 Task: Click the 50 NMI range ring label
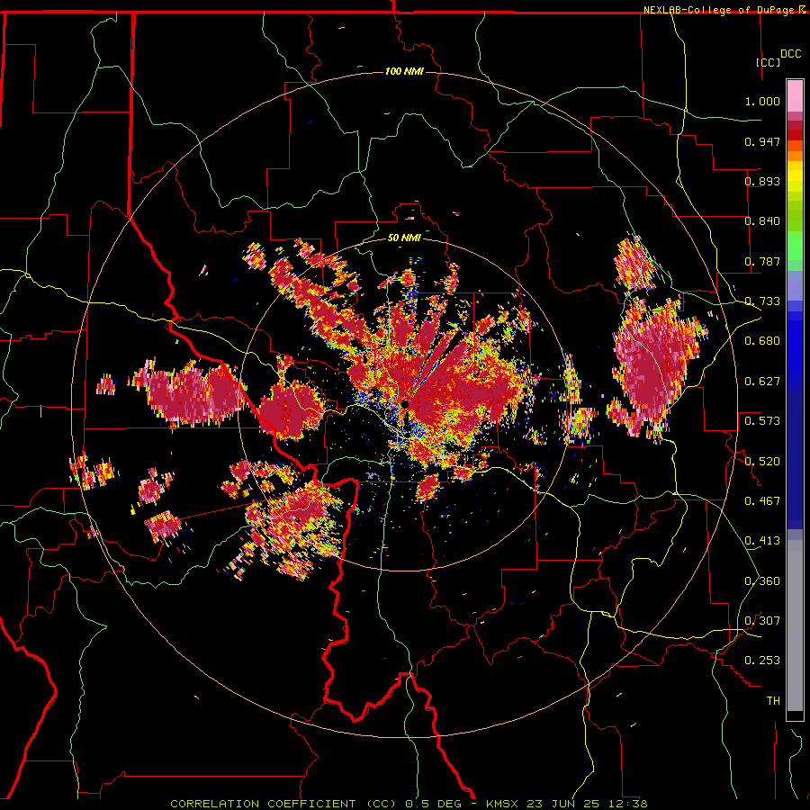(x=404, y=238)
